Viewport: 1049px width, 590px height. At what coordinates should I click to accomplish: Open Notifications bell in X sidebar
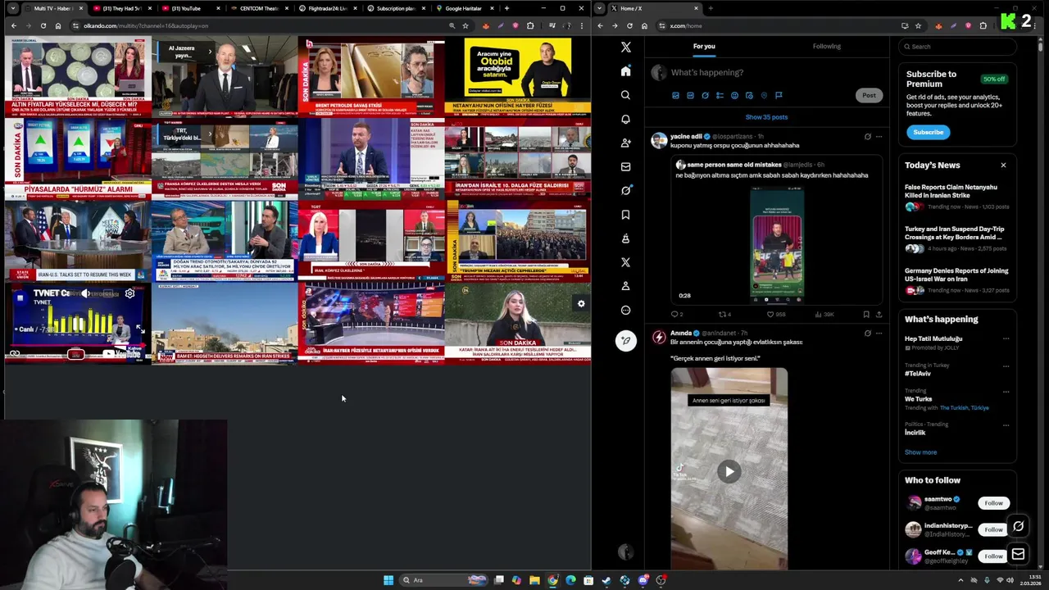pyautogui.click(x=625, y=119)
